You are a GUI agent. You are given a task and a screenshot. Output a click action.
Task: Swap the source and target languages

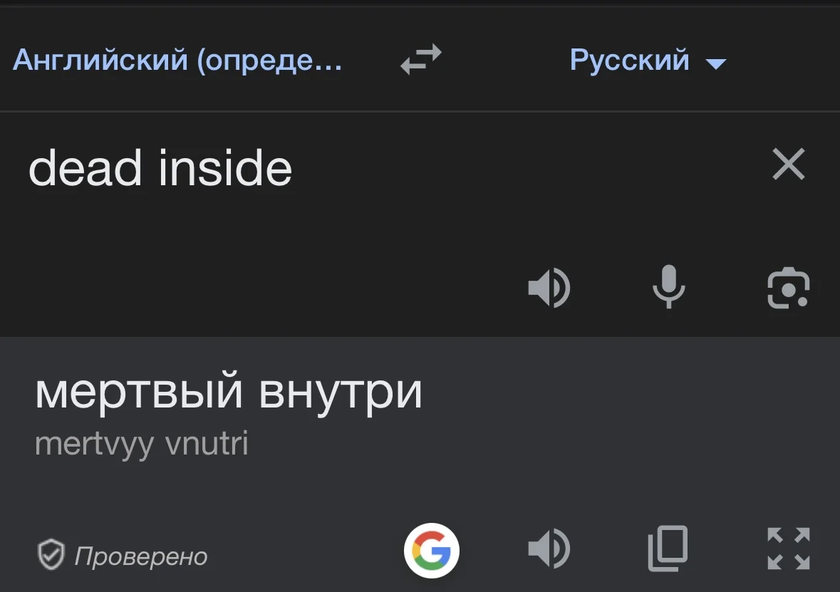point(420,60)
